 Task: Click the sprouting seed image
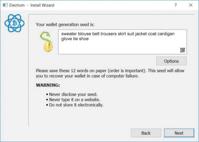point(46,42)
